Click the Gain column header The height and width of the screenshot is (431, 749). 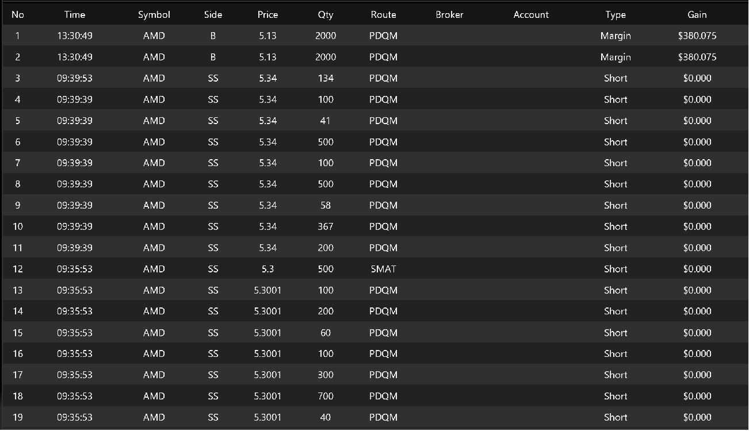697,15
